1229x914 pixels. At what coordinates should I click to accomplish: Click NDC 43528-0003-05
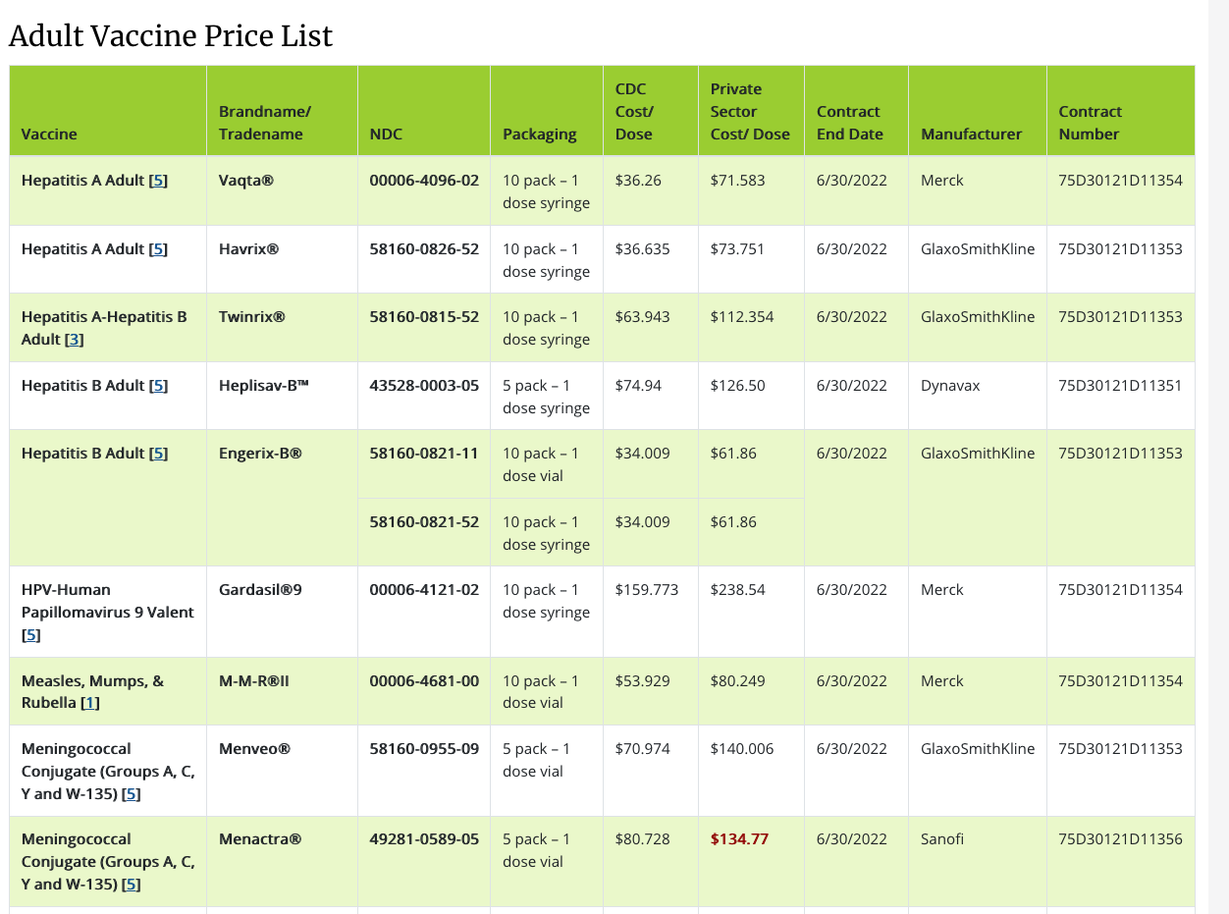pyautogui.click(x=424, y=386)
